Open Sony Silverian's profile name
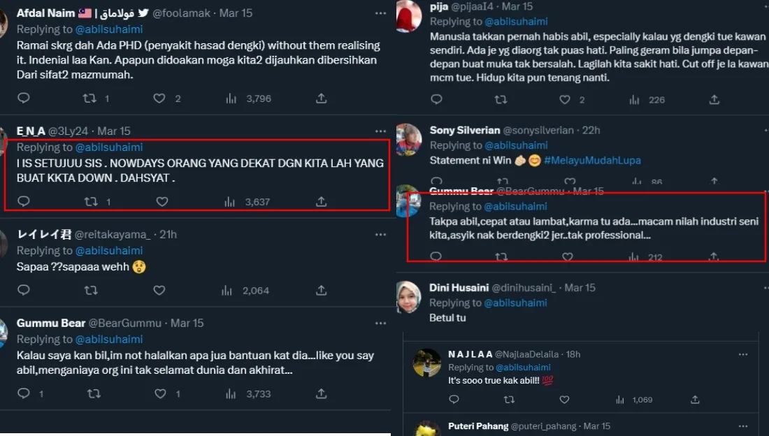The width and height of the screenshot is (769, 436). (x=465, y=130)
